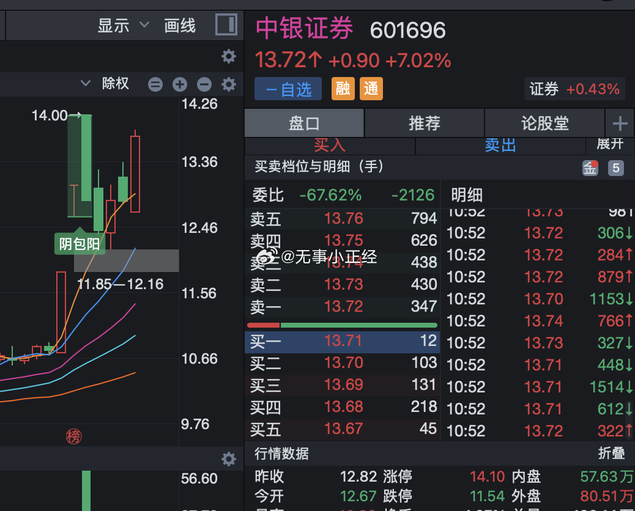Open the volume panel settings gear

[x=229, y=459]
